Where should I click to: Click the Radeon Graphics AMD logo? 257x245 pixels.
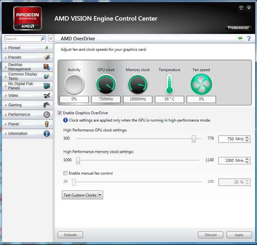[x=28, y=18]
